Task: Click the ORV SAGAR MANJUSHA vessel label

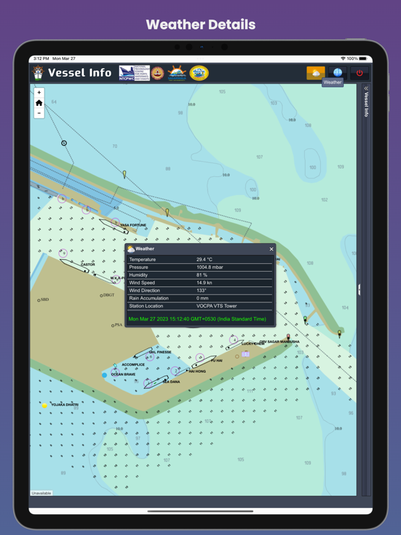Action: point(279,341)
